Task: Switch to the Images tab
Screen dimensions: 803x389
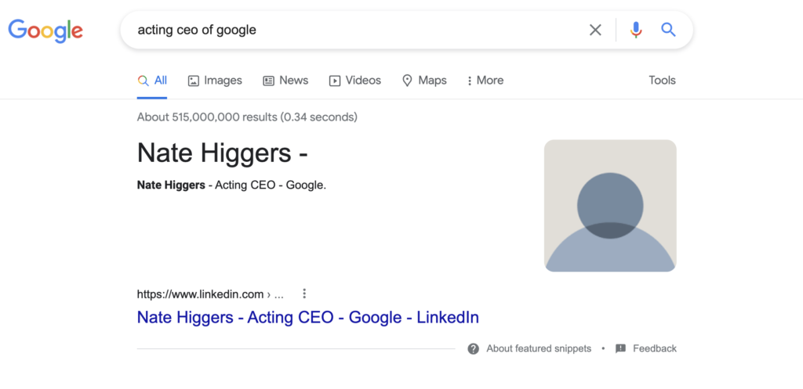Action: click(x=215, y=81)
